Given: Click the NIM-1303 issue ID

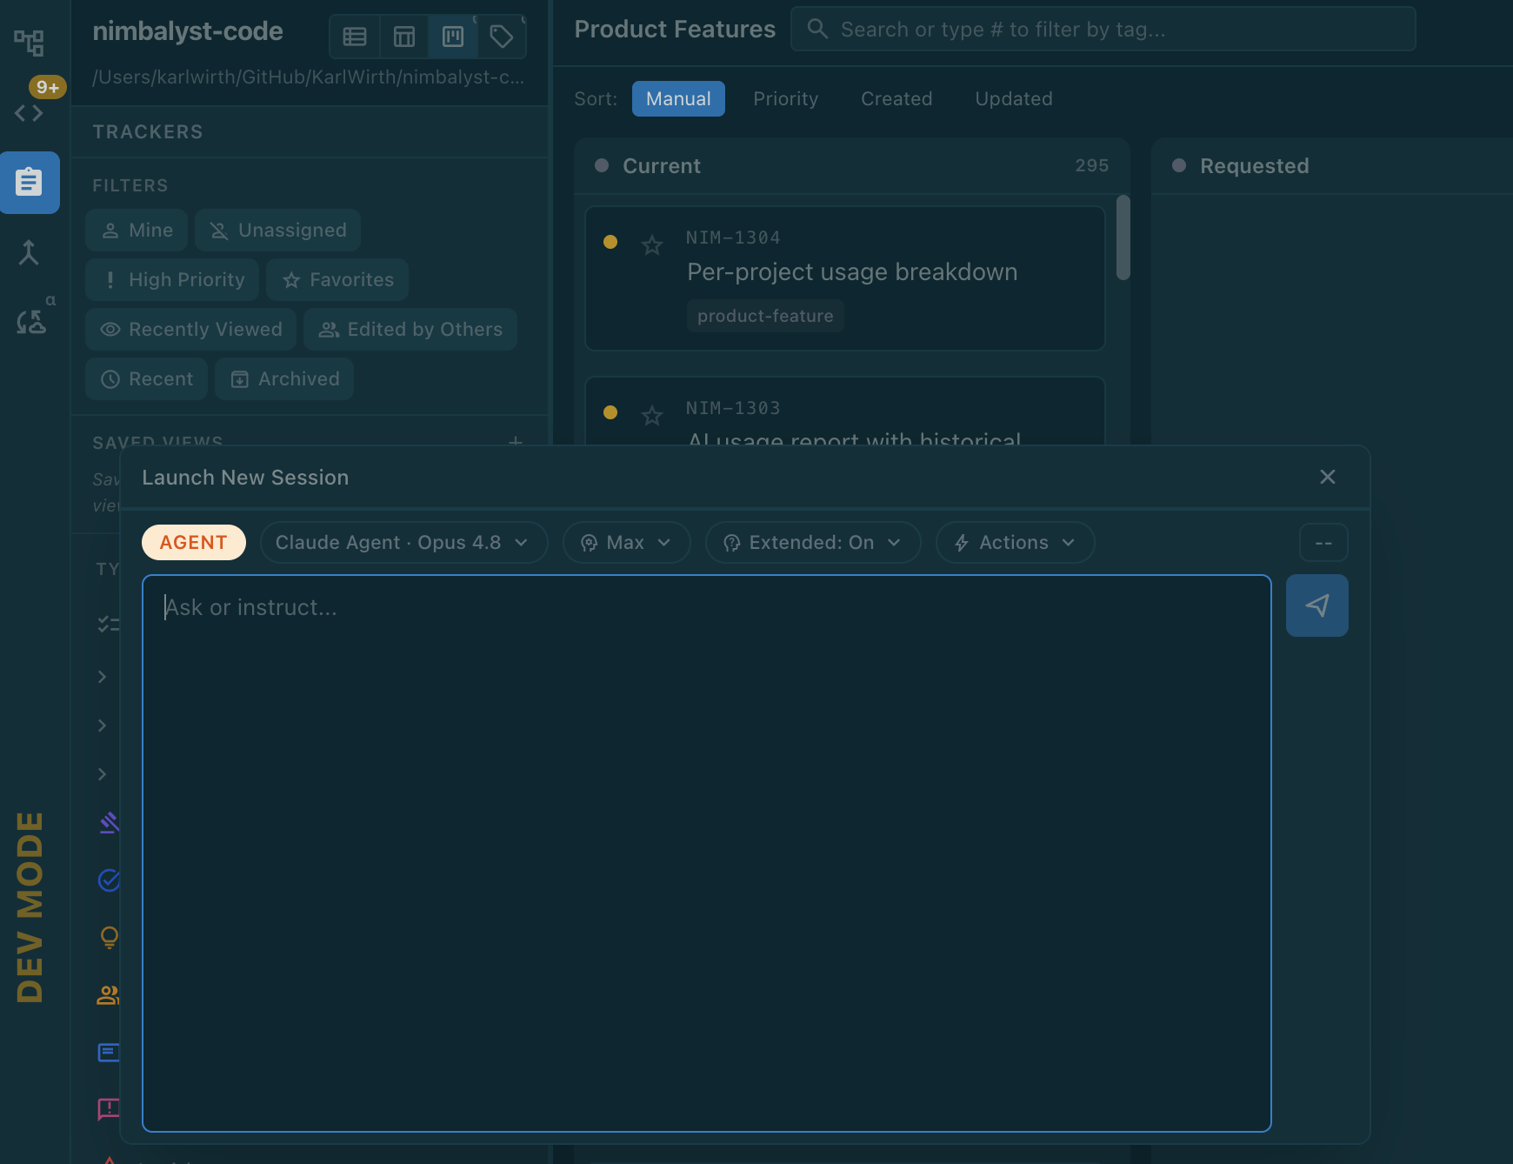Looking at the screenshot, I should point(733,408).
